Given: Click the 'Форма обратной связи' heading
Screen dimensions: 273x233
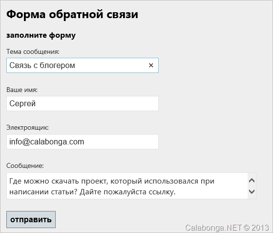Looking at the screenshot, I should (x=72, y=14).
